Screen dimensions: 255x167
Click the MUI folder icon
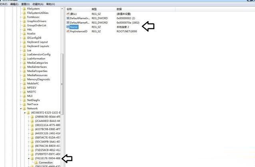click(x=24, y=96)
